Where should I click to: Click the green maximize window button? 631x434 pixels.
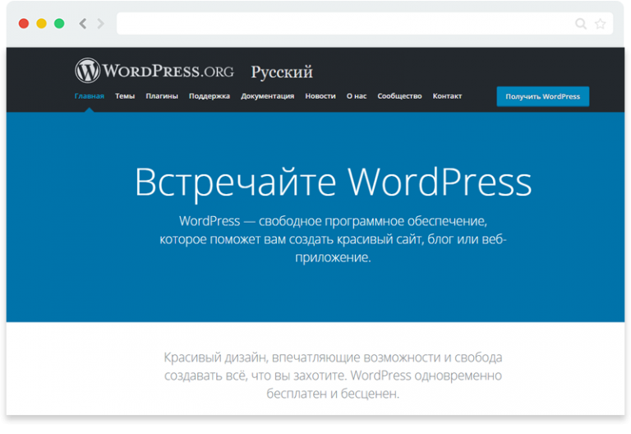click(x=59, y=24)
